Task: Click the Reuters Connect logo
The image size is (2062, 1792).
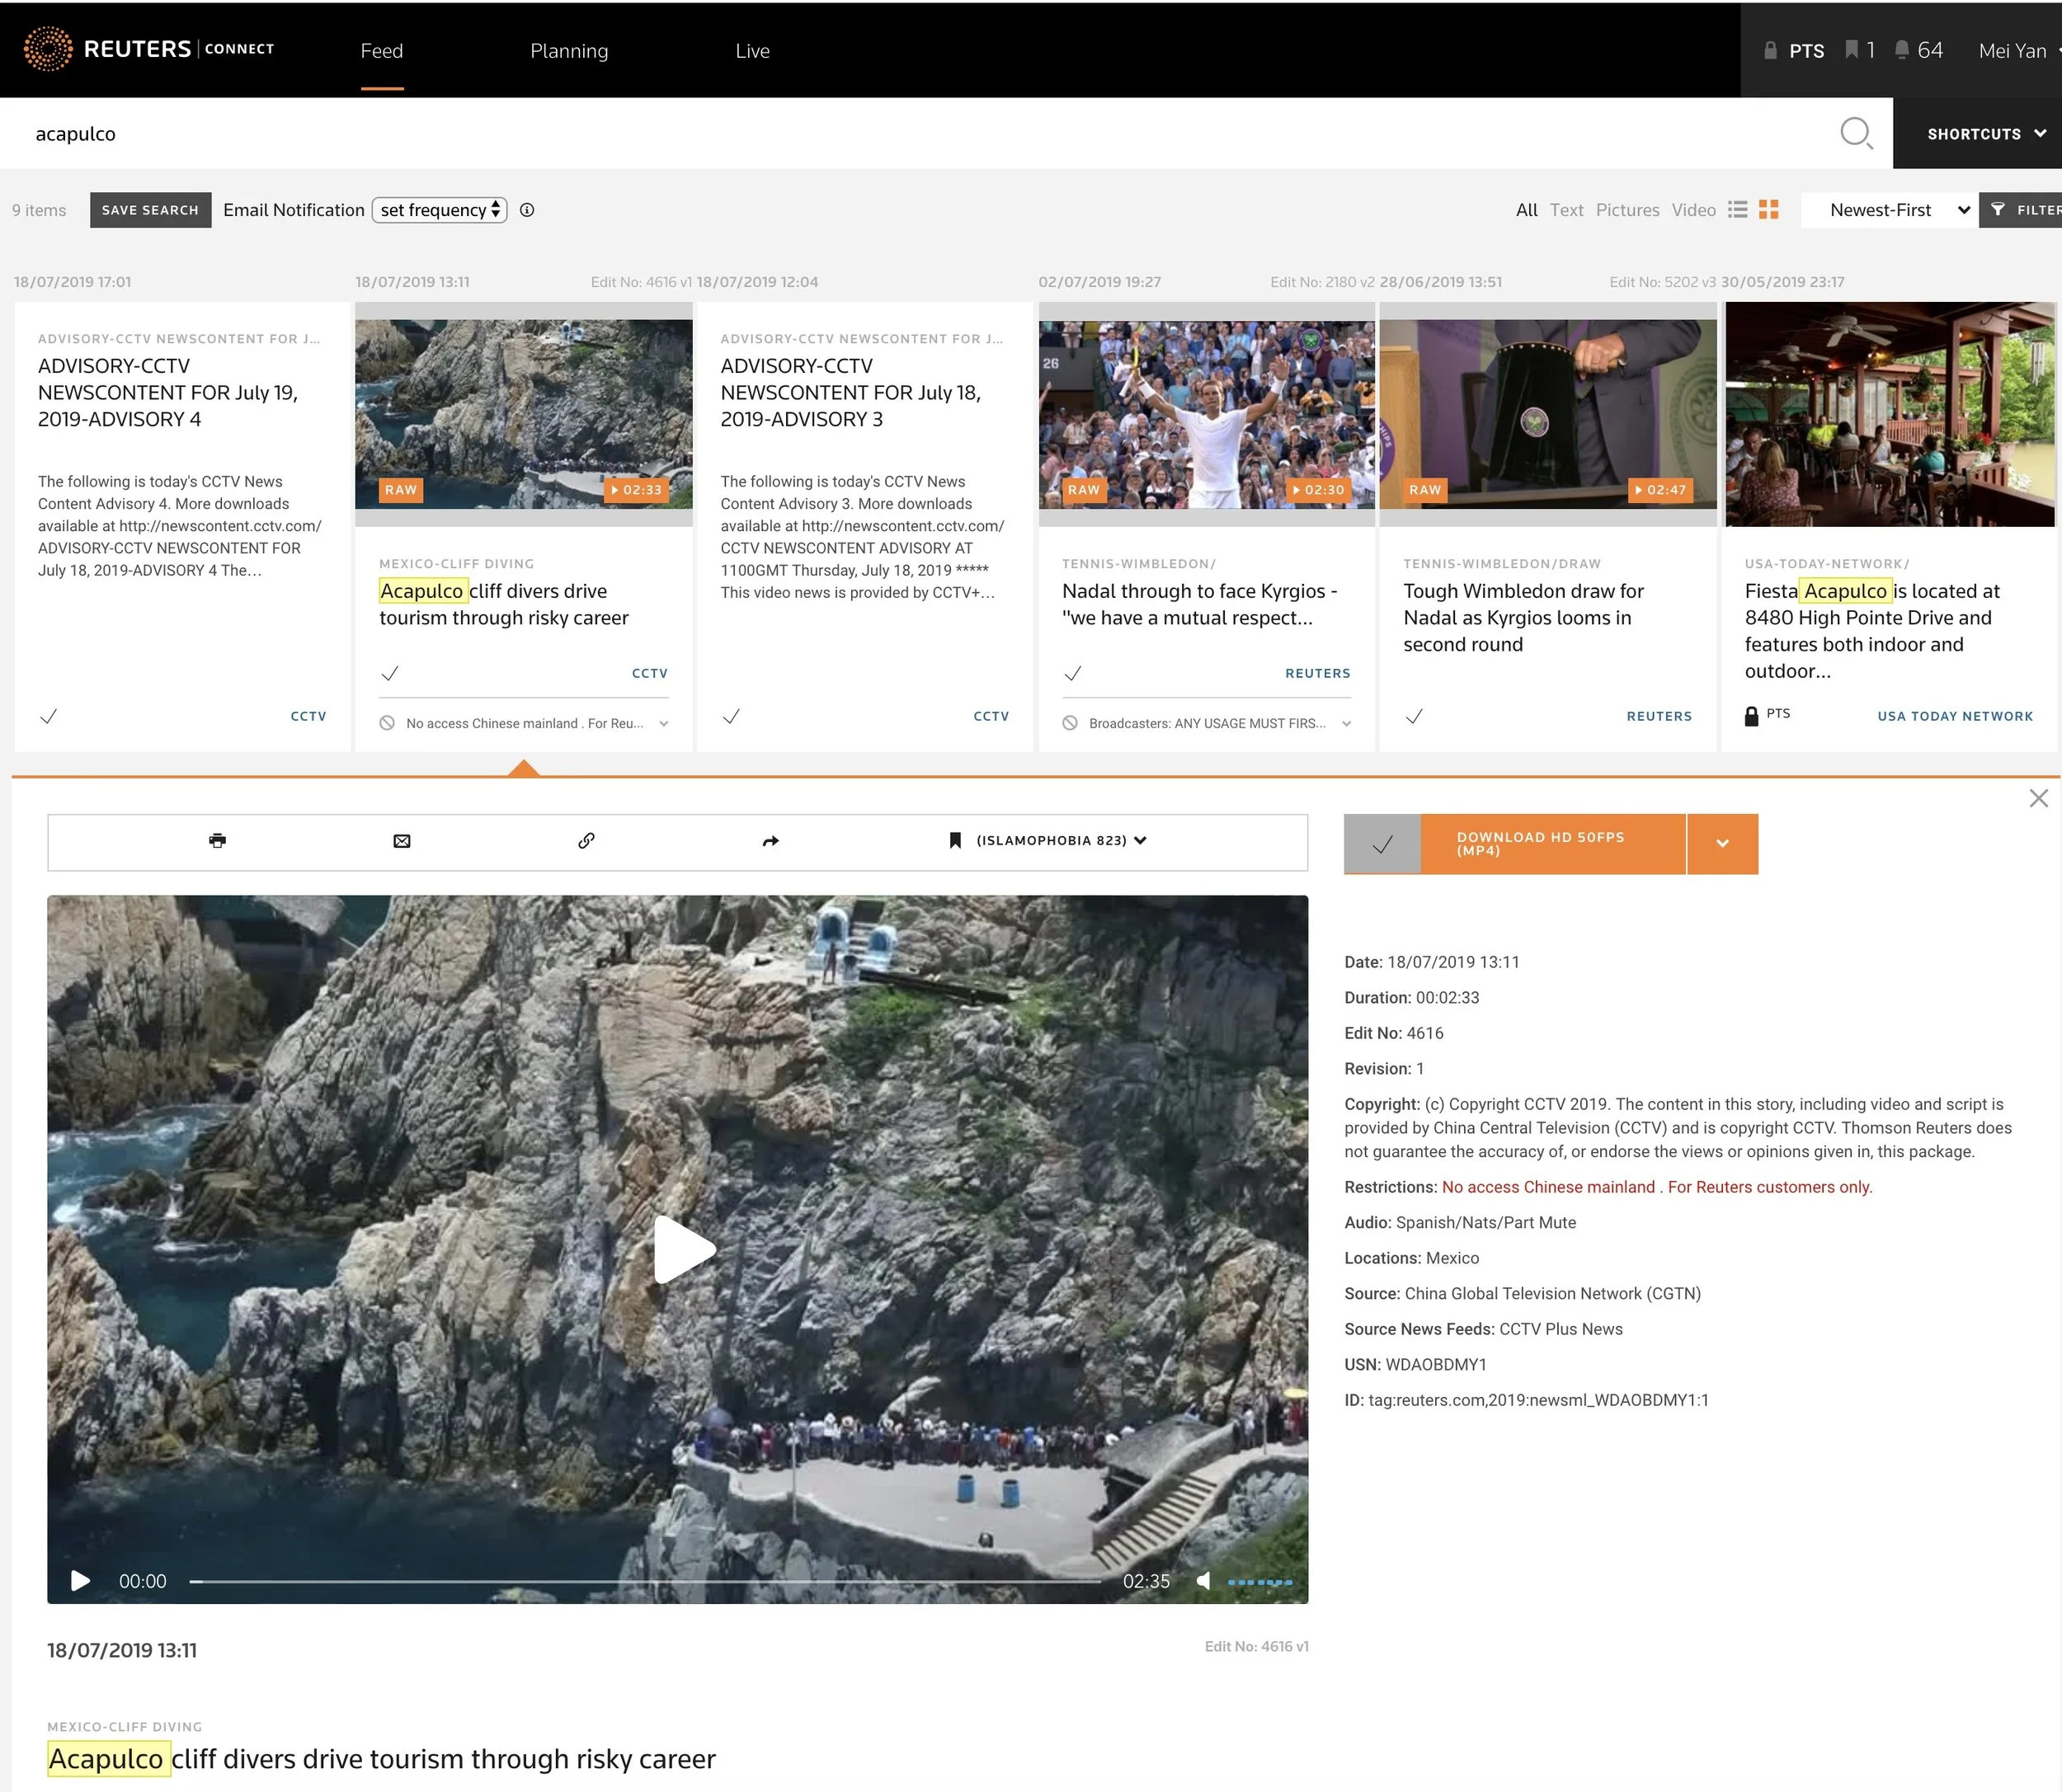Action: 149,49
